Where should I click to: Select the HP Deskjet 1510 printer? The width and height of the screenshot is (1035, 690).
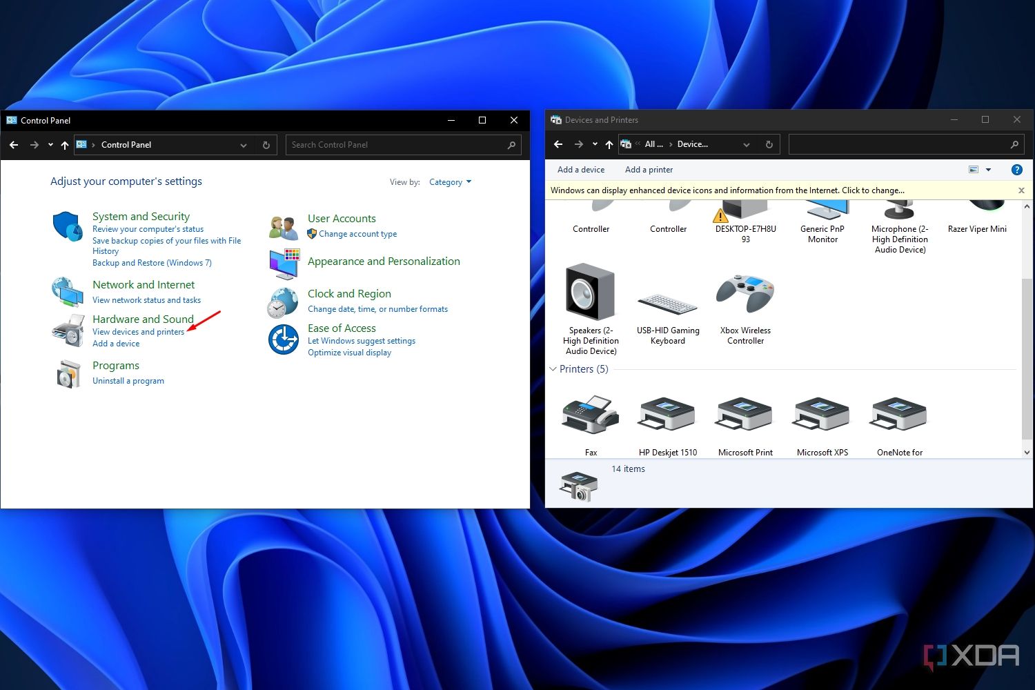[x=667, y=413]
